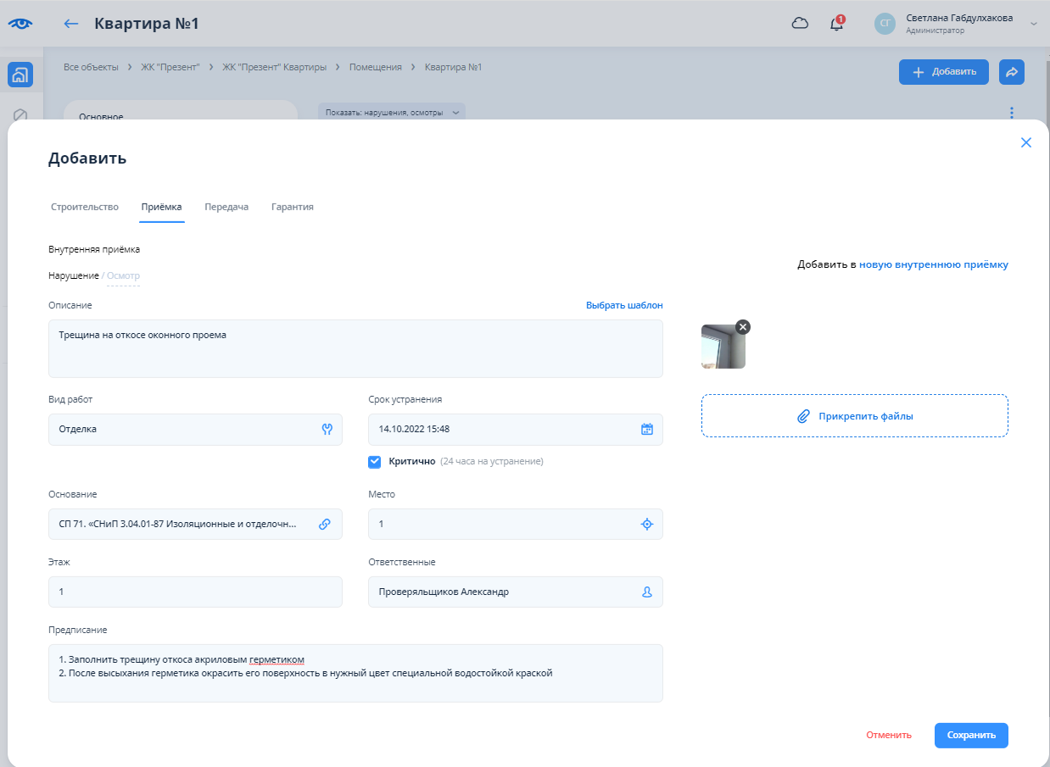This screenshot has width=1050, height=767.
Task: Uncheck the Критично checkbox
Action: click(375, 462)
